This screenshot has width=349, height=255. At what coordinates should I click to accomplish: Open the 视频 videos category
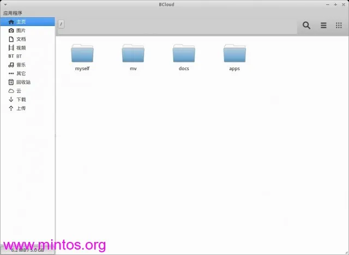click(x=28, y=48)
